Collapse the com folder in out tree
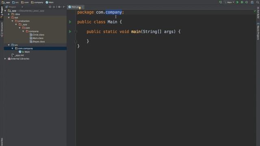The image size is (260, 146). tap(20, 28)
